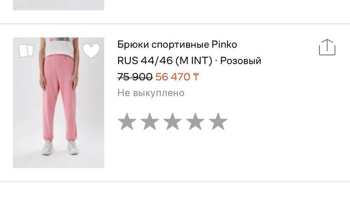Open the Брюки спортивные Pinko title link
This screenshot has height=200, width=350.
177,44
